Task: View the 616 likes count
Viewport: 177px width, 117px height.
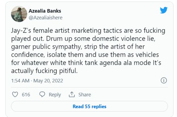Action: tap(26, 95)
